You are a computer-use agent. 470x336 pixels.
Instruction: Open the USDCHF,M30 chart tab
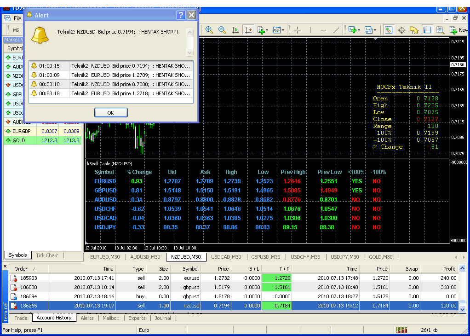tap(305, 257)
